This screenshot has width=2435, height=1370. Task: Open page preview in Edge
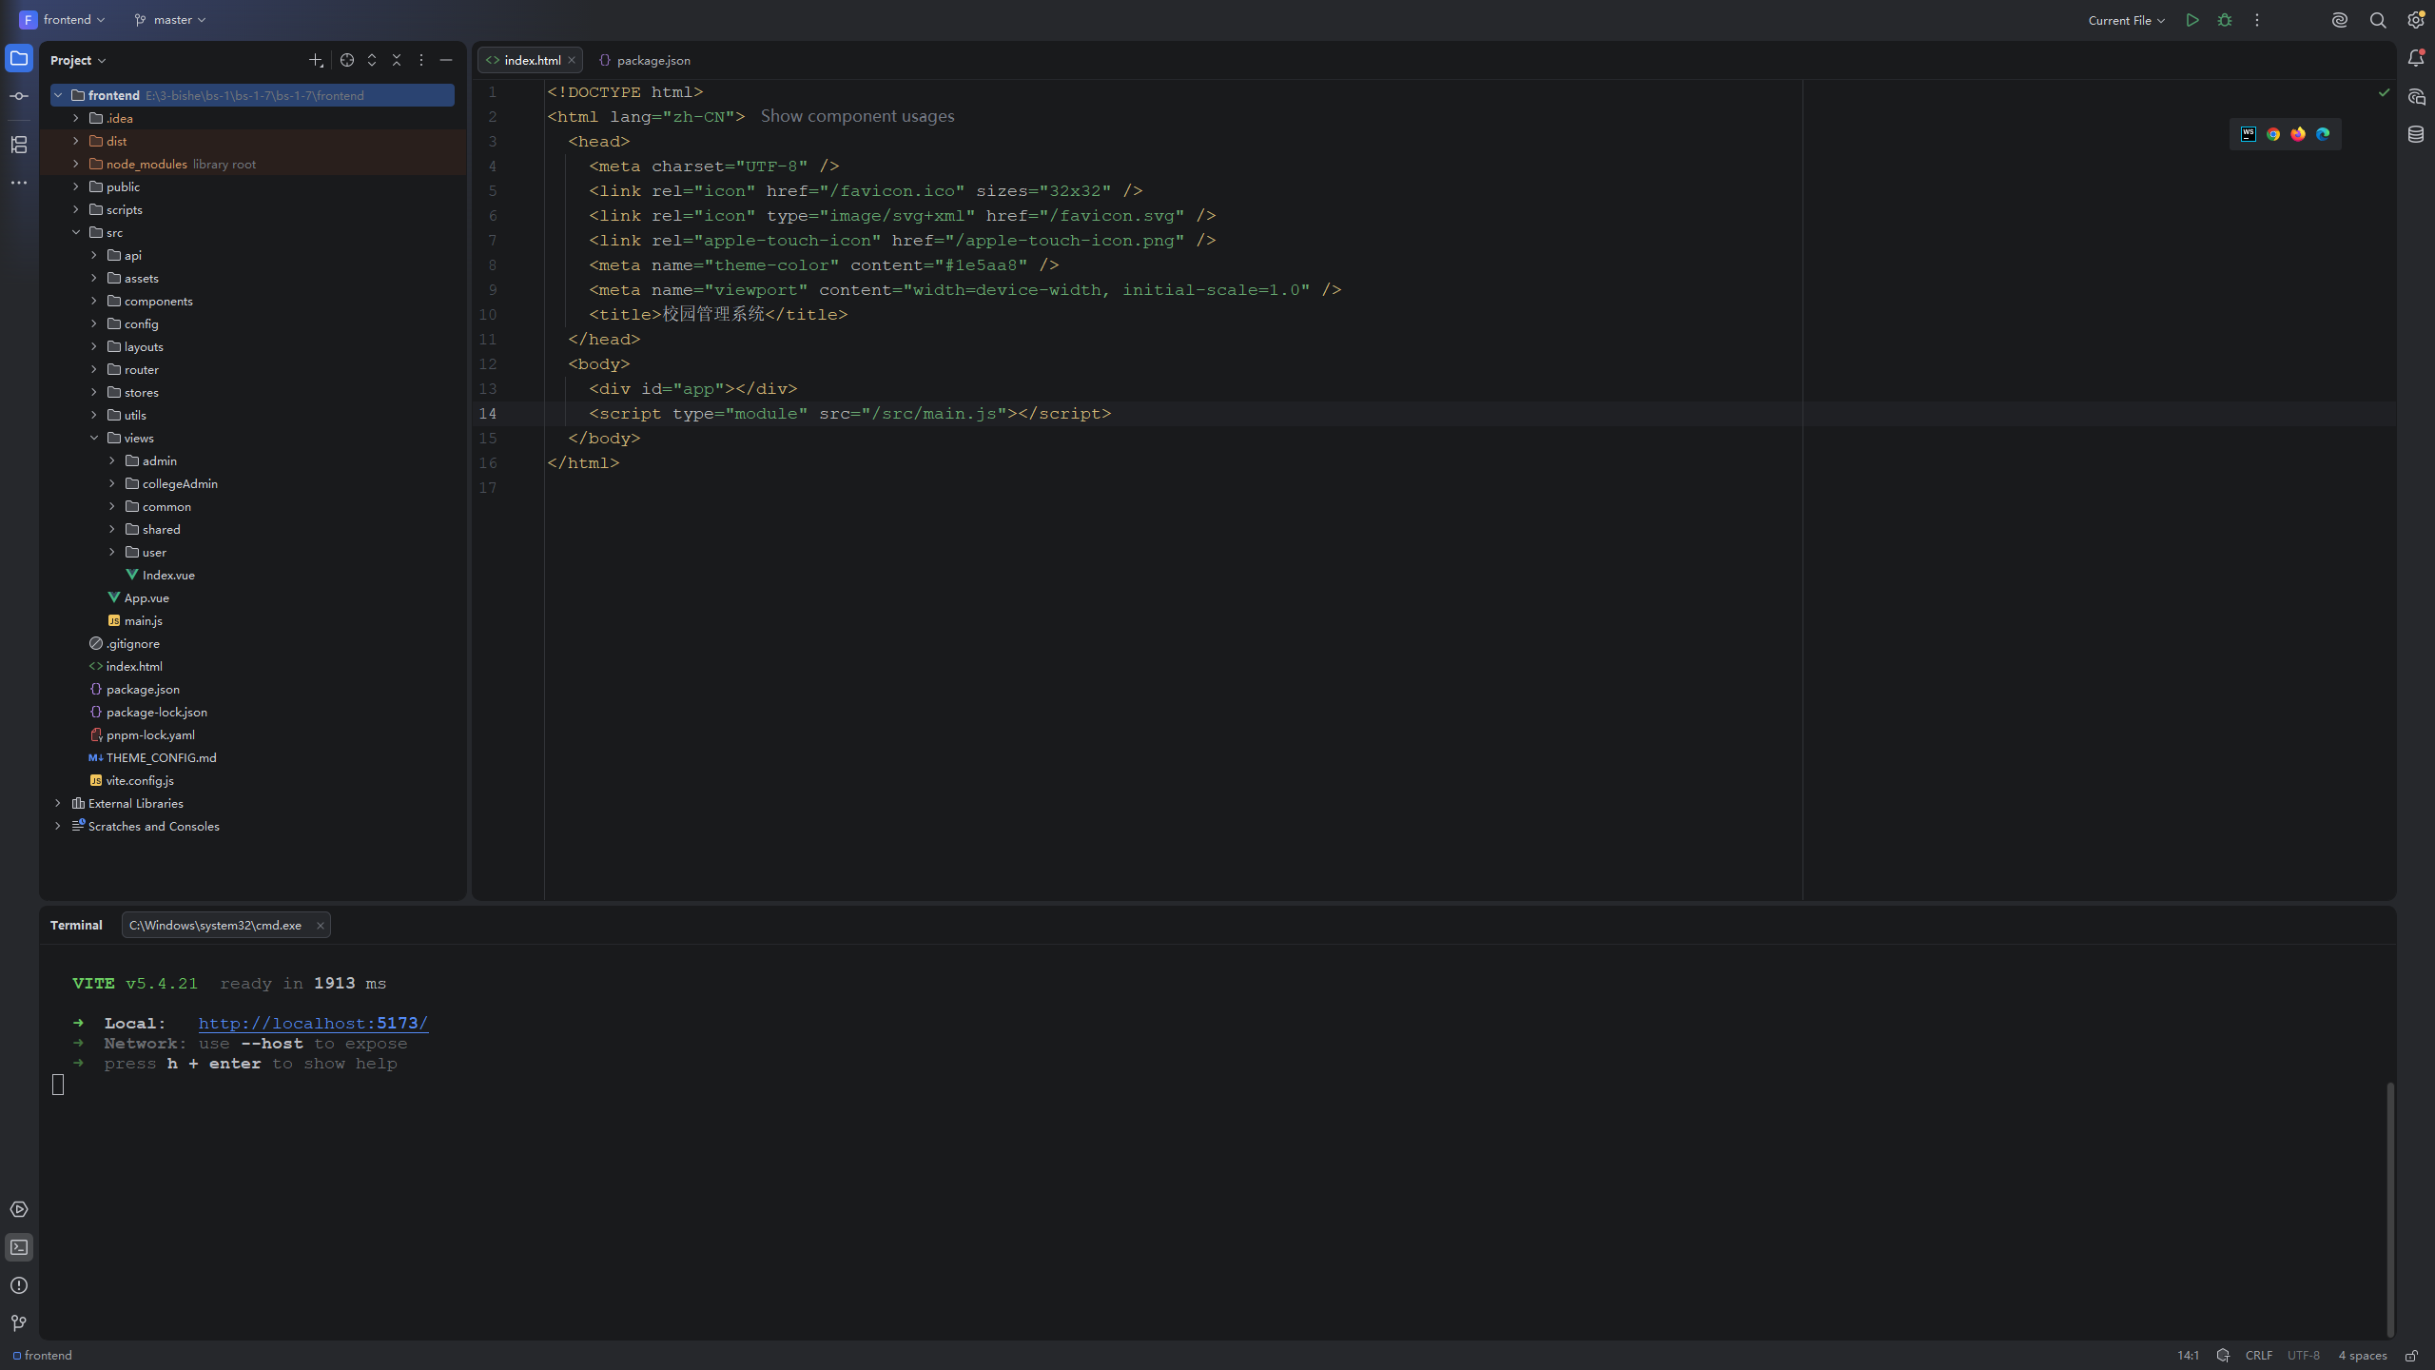pyautogui.click(x=2323, y=134)
